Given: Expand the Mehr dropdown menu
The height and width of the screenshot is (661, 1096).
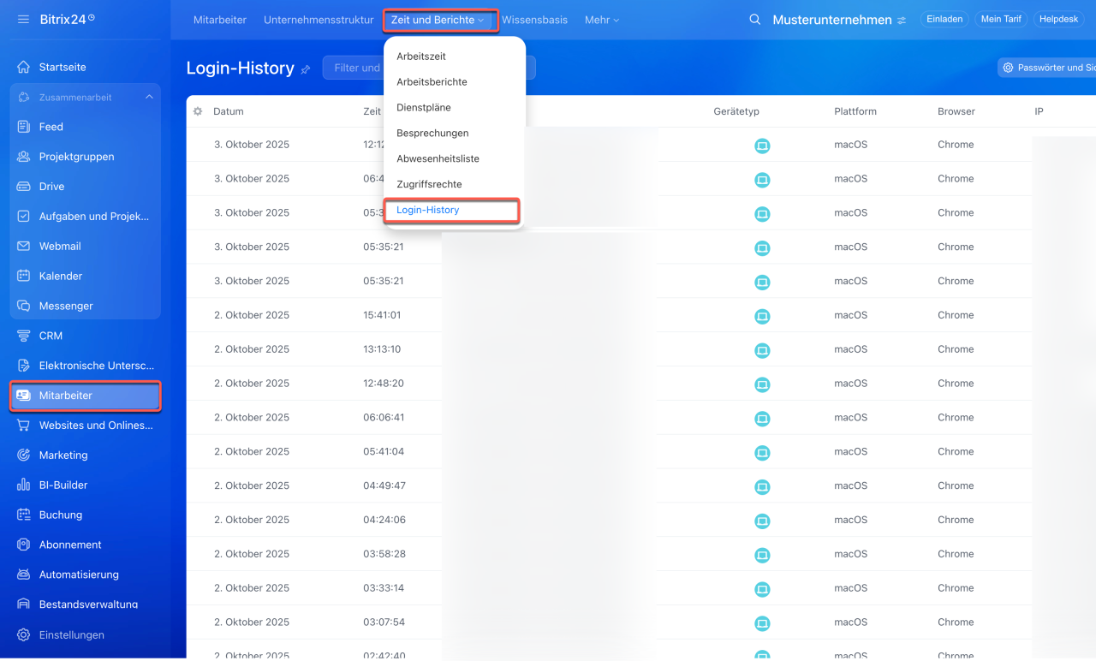Looking at the screenshot, I should [601, 20].
